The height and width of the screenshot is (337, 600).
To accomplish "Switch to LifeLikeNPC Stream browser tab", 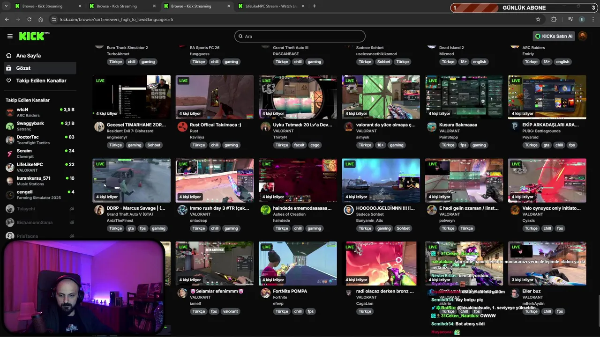I will coord(271,6).
